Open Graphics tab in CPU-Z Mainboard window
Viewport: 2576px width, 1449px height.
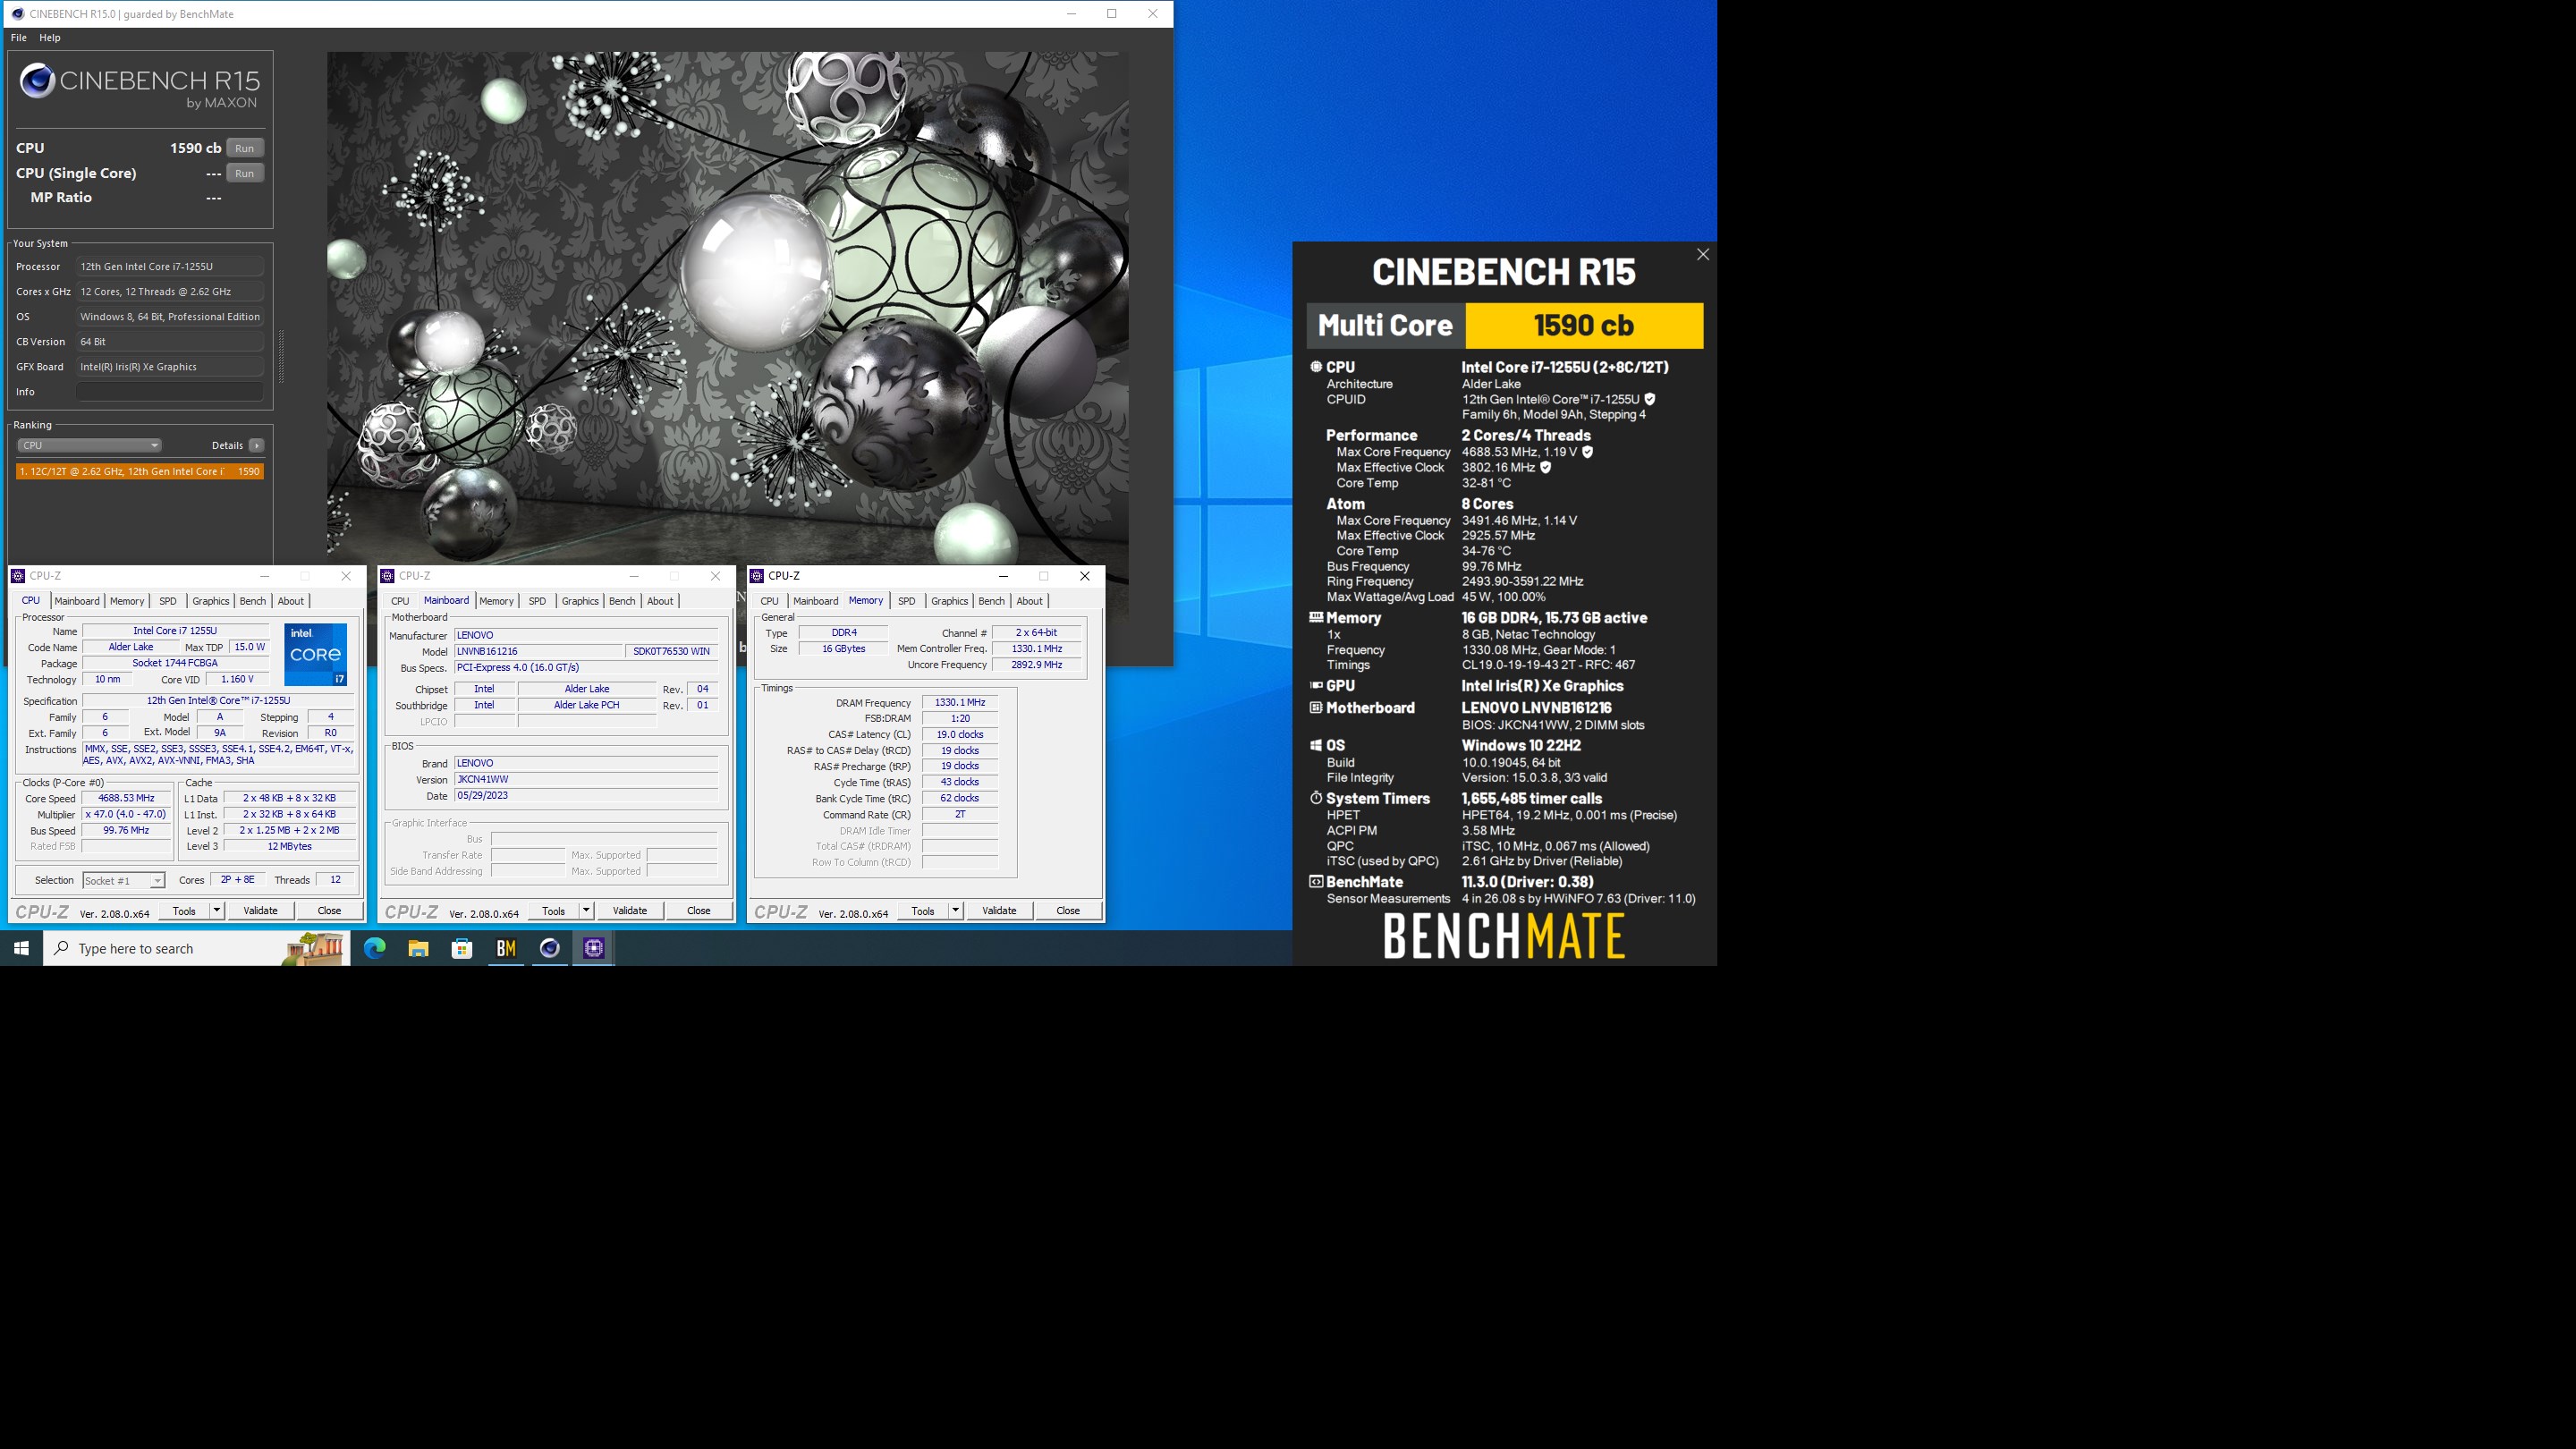580,601
